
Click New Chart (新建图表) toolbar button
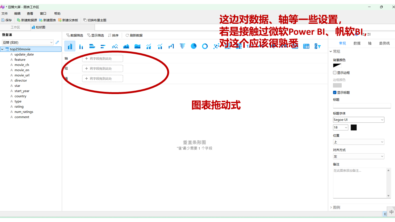[48, 20]
